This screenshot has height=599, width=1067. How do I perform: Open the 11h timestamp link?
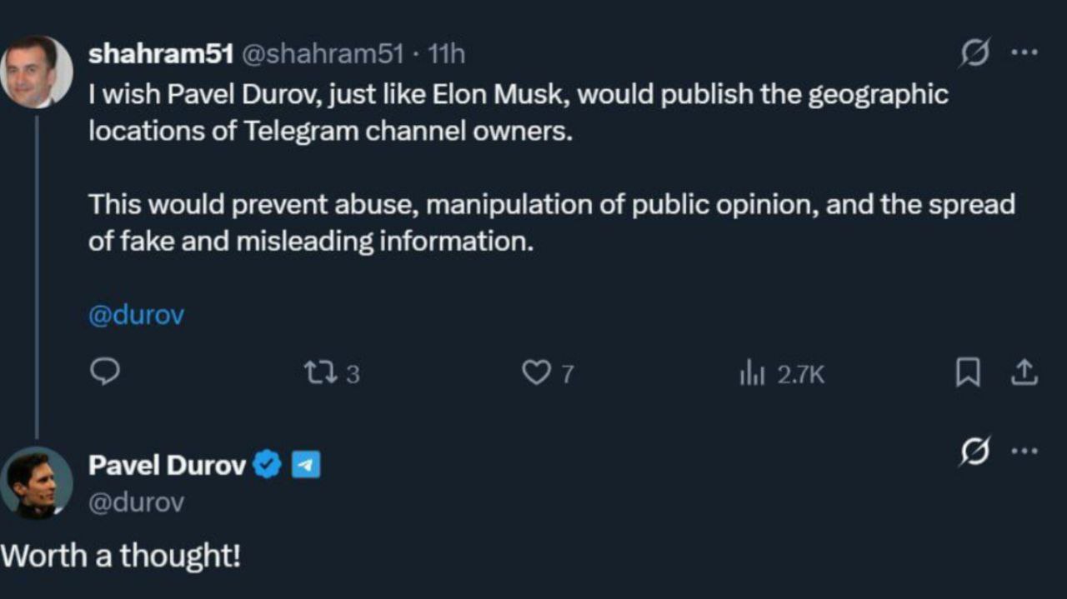446,54
